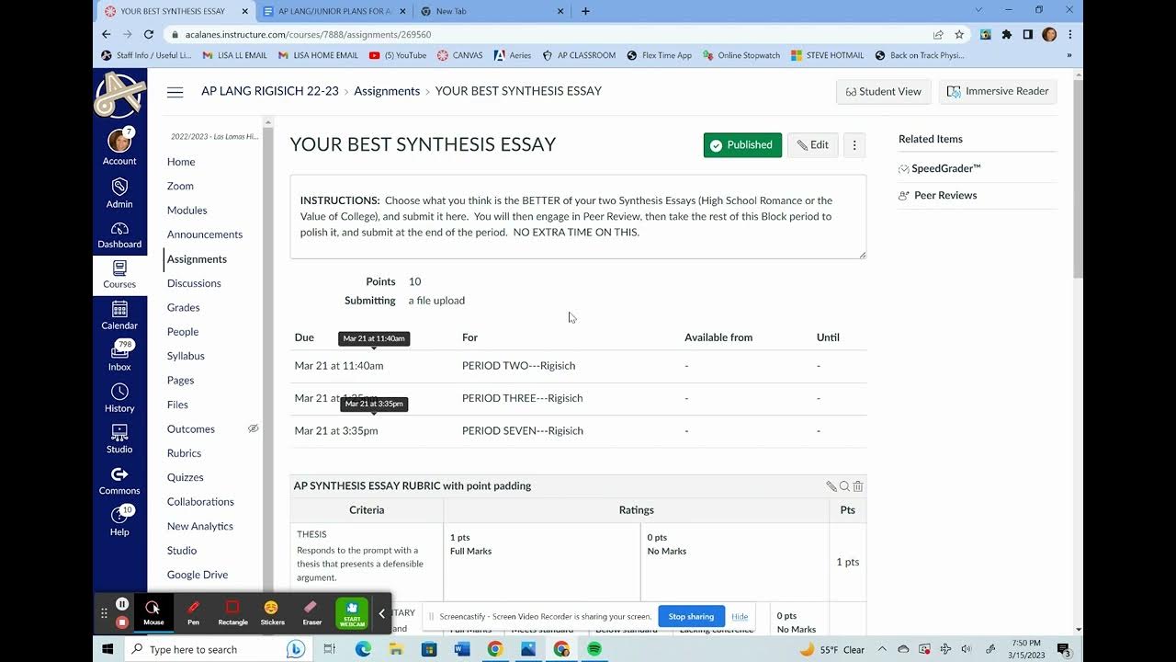Image resolution: width=1176 pixels, height=662 pixels.
Task: Open Microsoft Word from the taskbar
Action: pyautogui.click(x=462, y=649)
